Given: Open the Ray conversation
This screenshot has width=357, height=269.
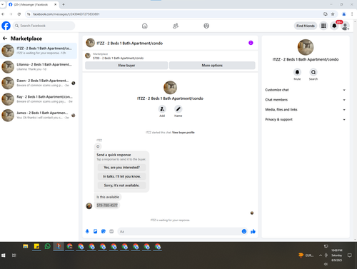Looking at the screenshot, I should pos(39,99).
